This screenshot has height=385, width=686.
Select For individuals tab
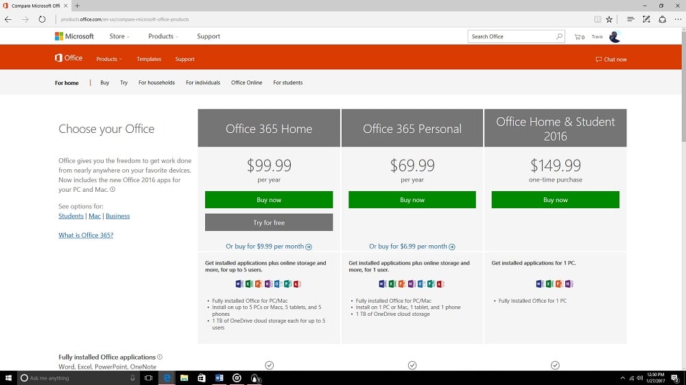click(203, 83)
